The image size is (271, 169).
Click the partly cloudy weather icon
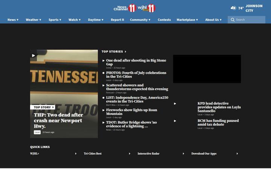click(x=233, y=8)
